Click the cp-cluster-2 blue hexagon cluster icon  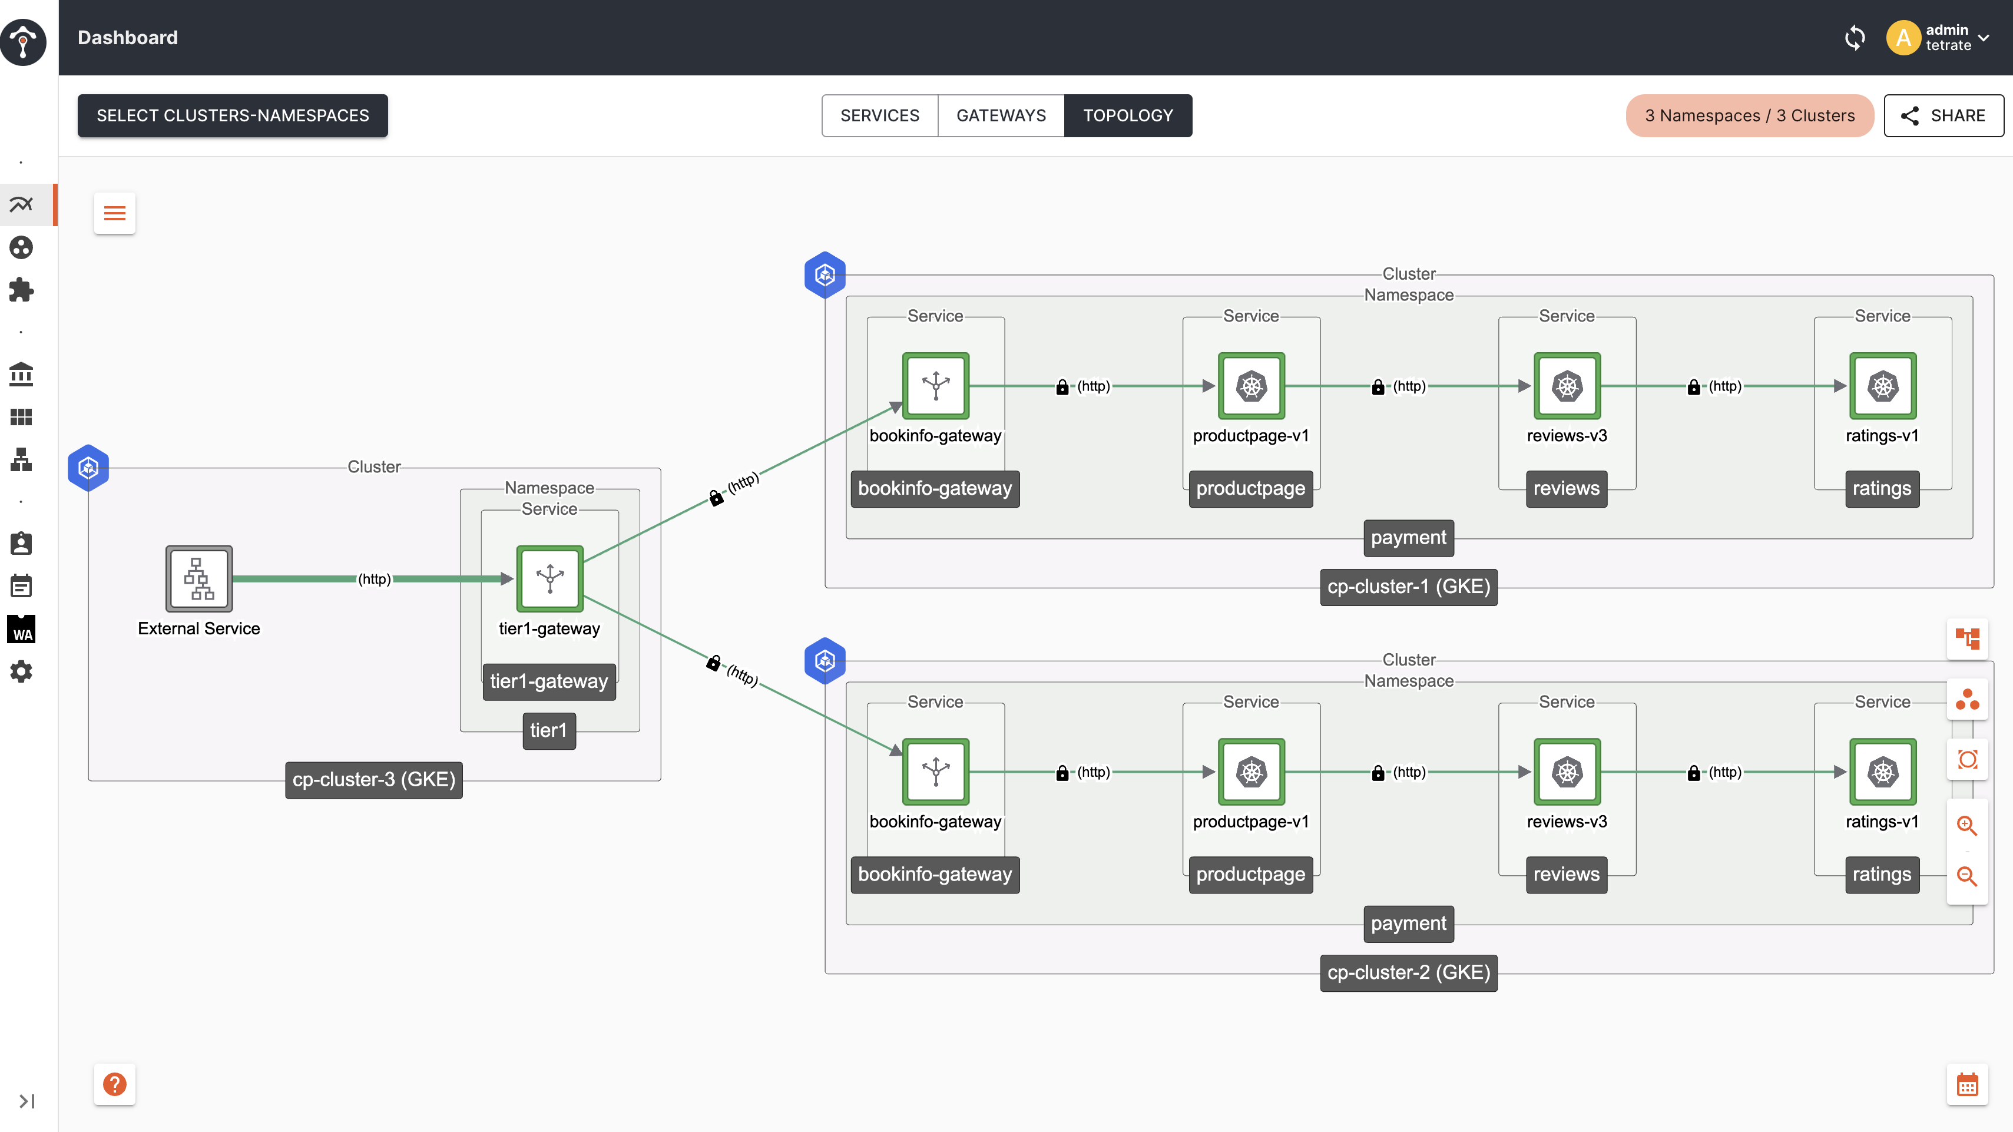[825, 661]
